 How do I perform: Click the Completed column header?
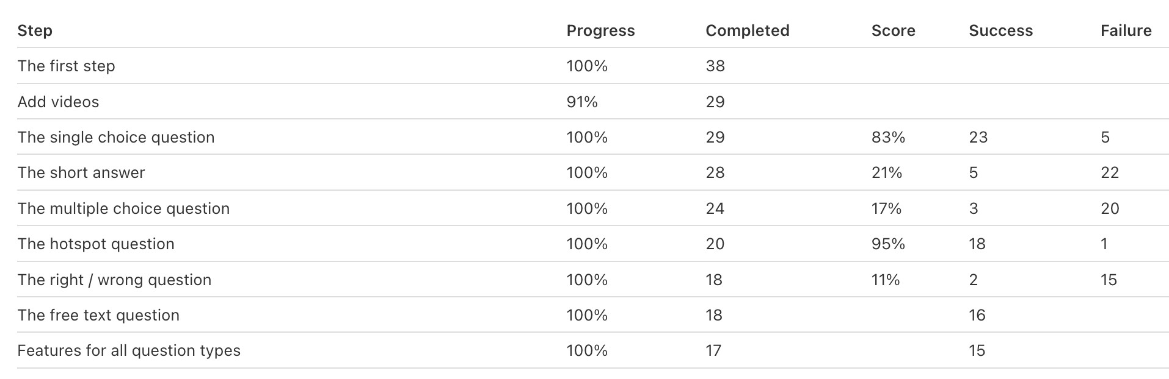coord(747,30)
